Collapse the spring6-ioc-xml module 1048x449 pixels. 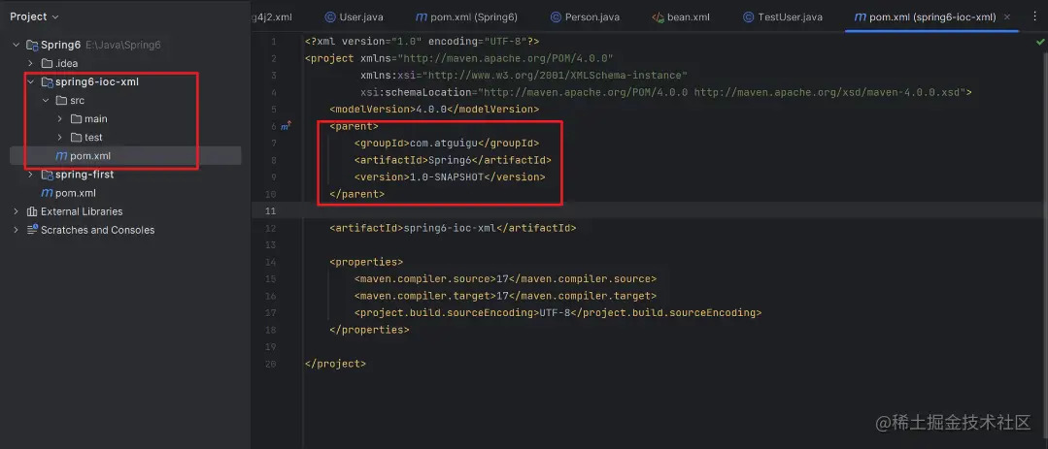click(x=30, y=82)
